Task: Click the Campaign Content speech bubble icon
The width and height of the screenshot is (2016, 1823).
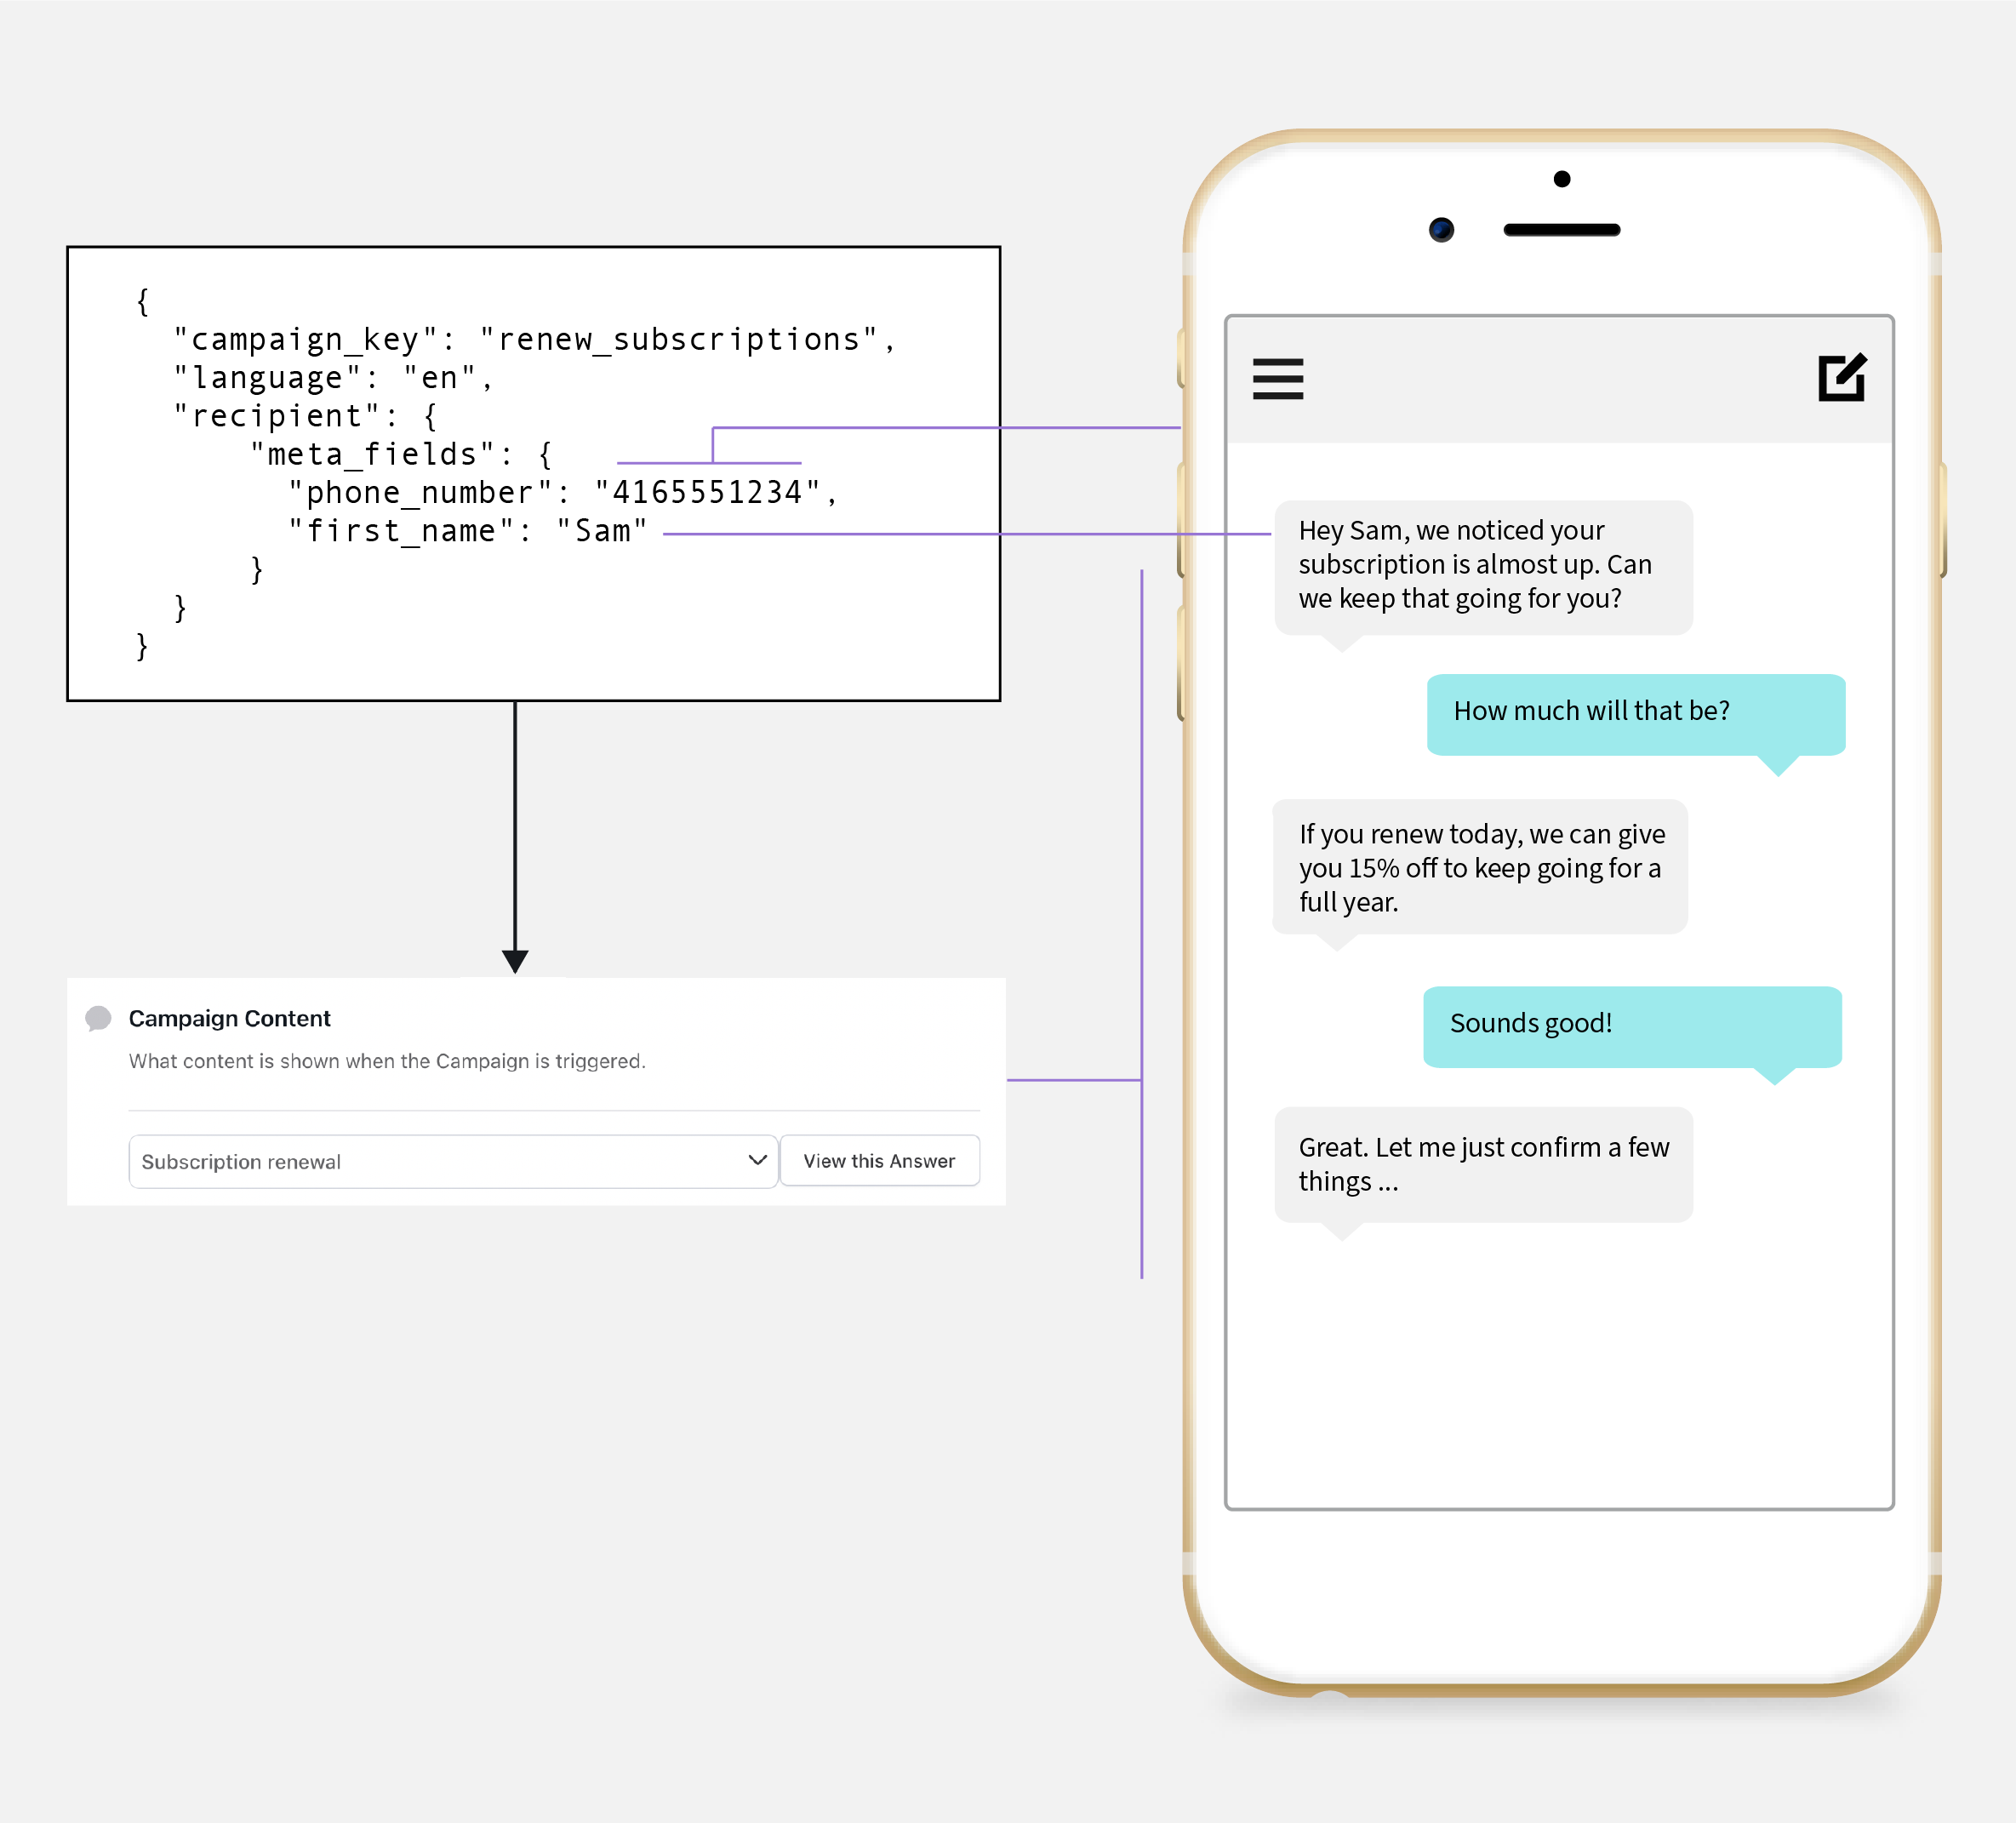Action: 98,1018
